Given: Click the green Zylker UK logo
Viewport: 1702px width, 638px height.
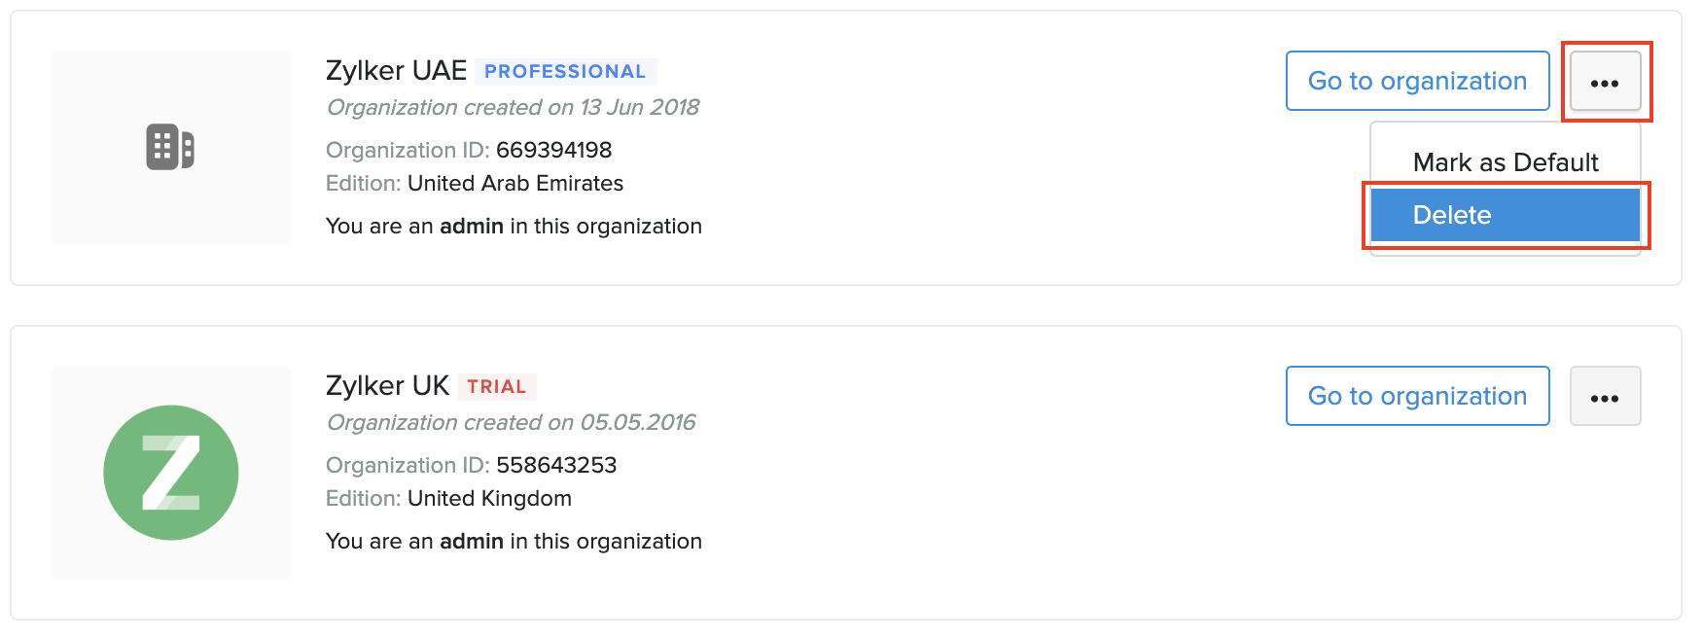Looking at the screenshot, I should click(171, 473).
